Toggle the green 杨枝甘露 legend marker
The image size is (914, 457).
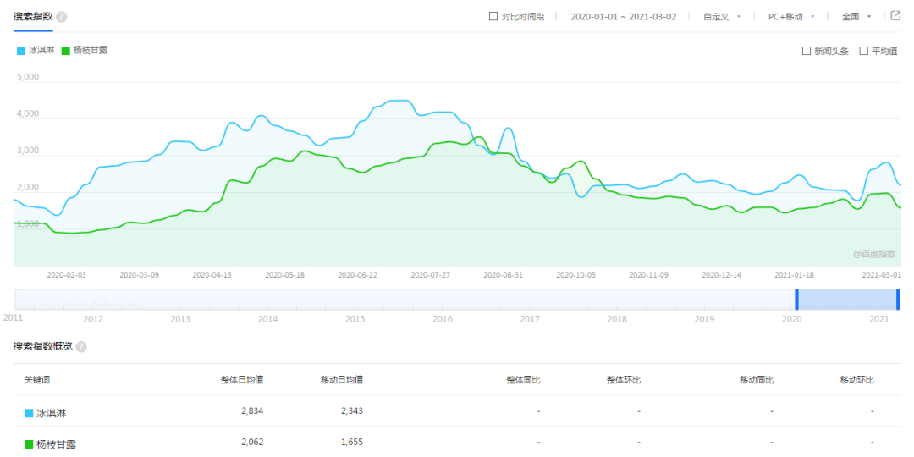pos(66,51)
